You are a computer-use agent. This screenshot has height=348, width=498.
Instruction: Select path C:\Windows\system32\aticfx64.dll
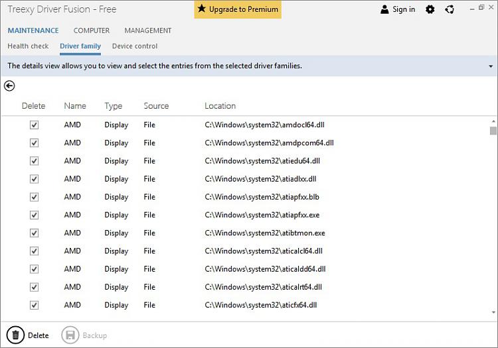point(261,305)
